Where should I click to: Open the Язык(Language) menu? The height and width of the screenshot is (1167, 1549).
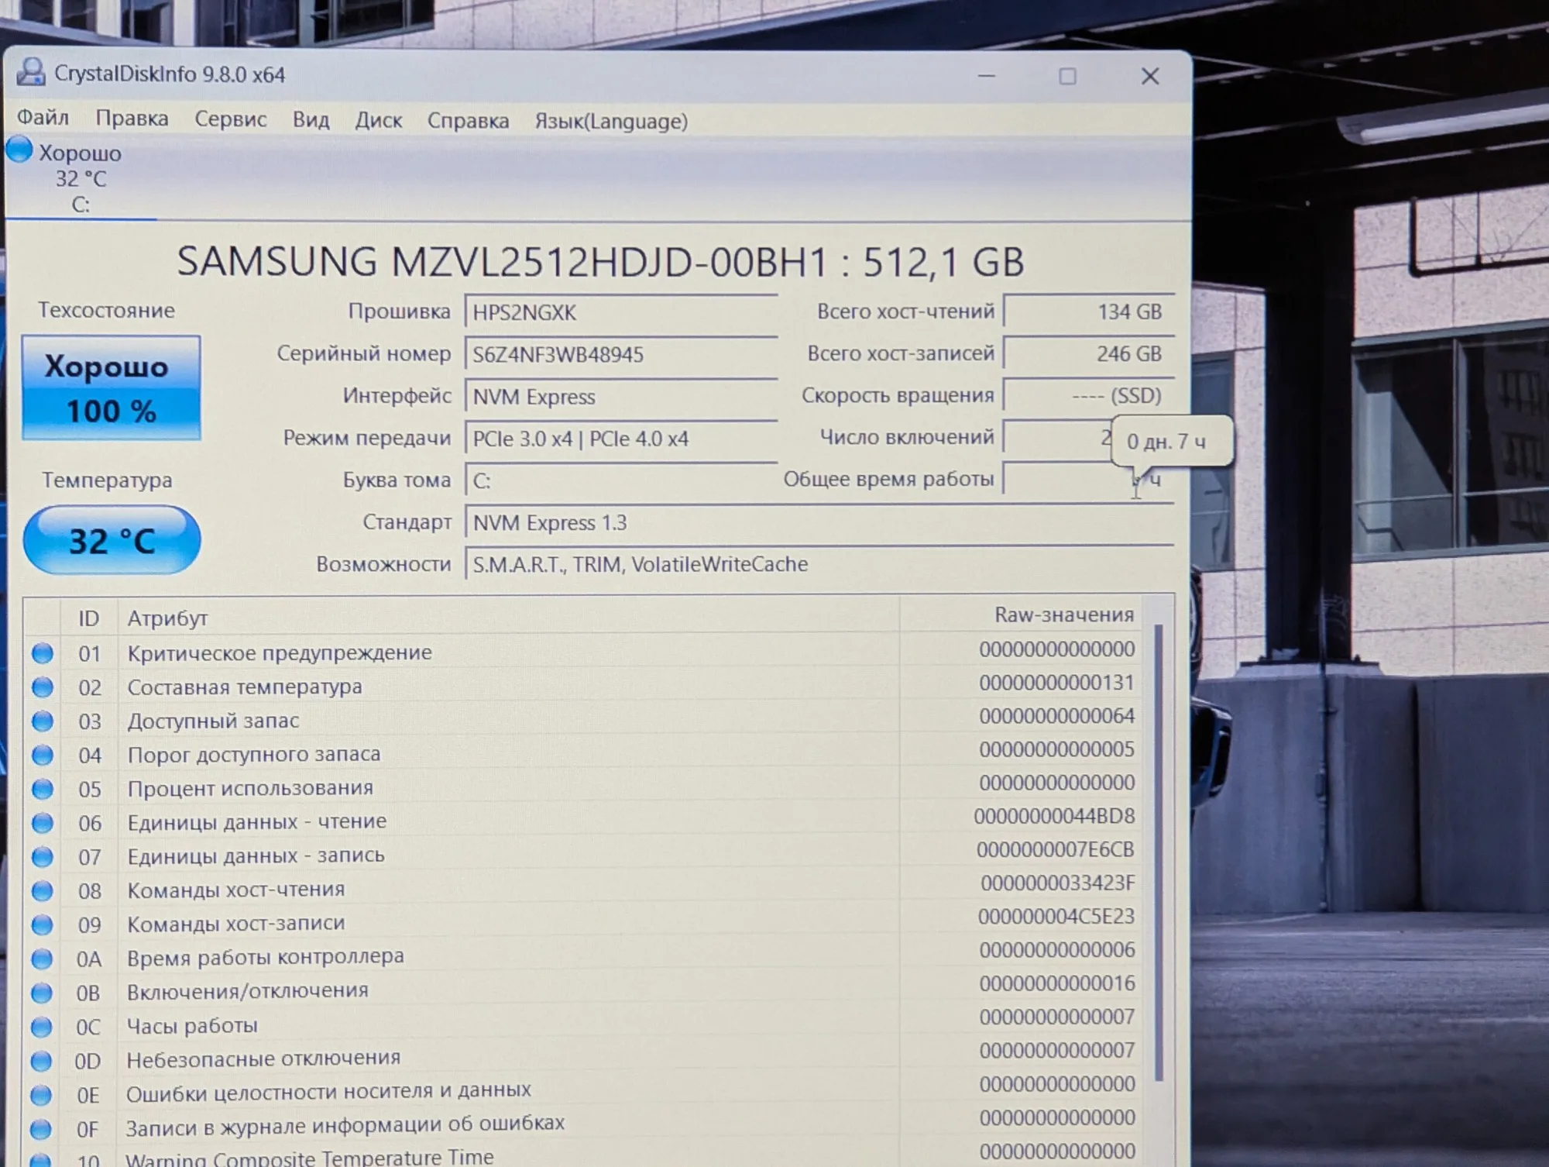(611, 122)
